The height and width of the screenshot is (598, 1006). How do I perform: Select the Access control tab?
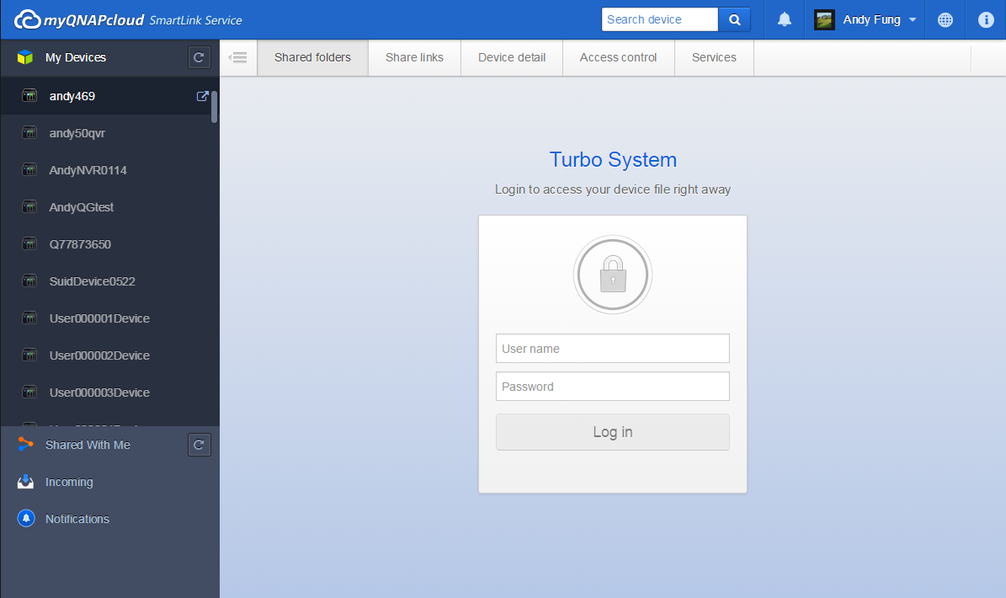point(619,57)
